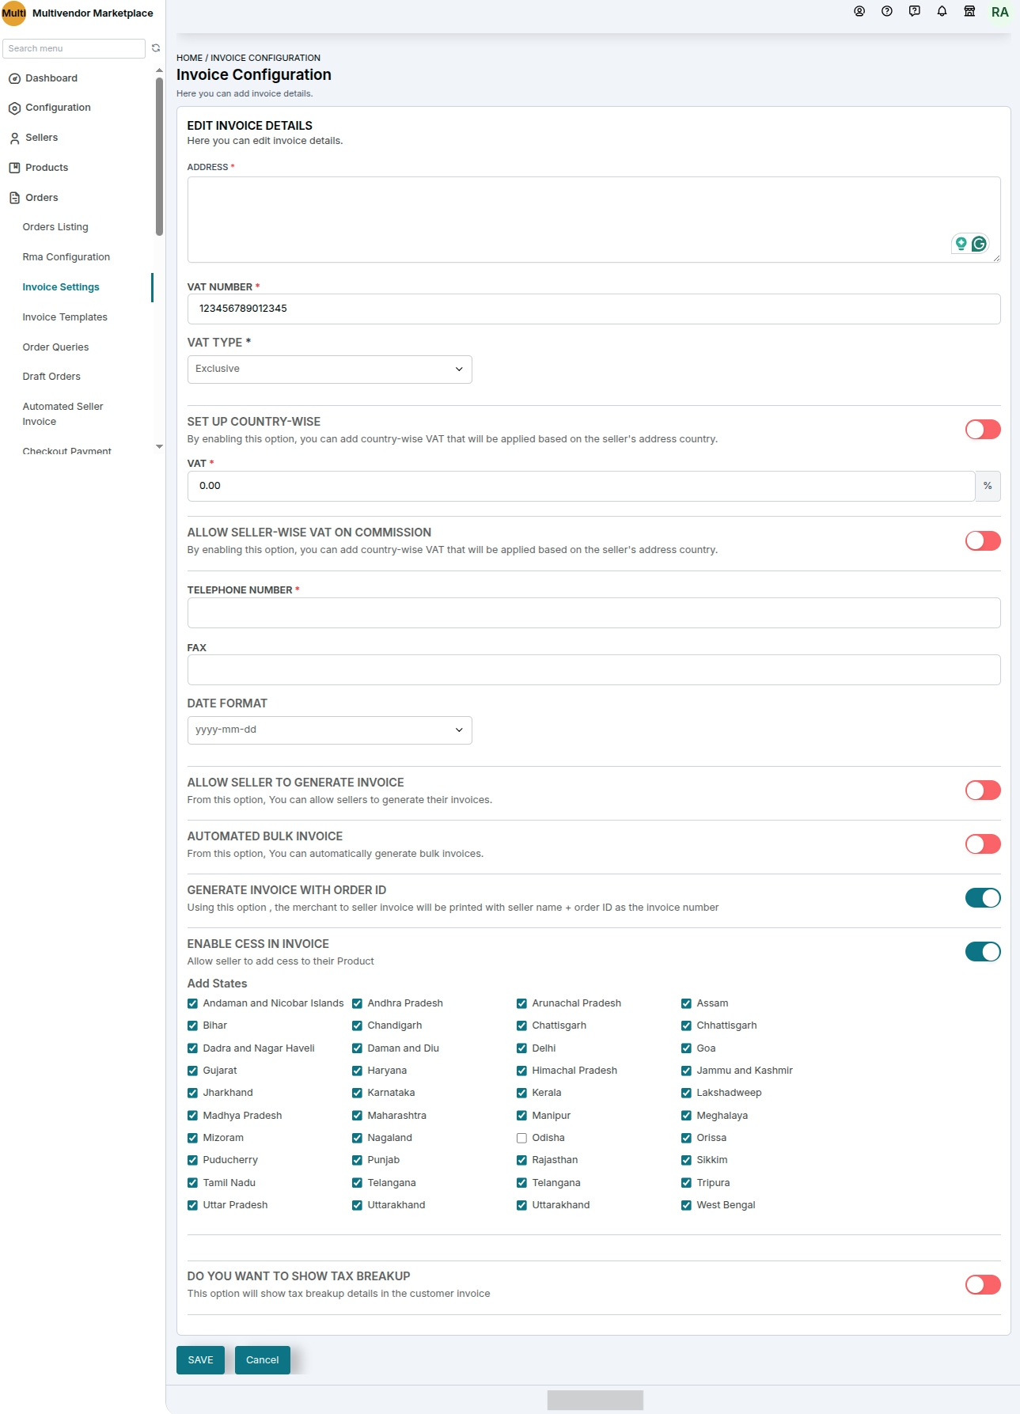Click the percent suffix on VAT field

coord(988,486)
